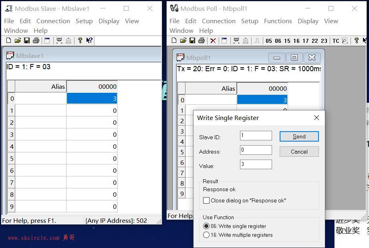Open Connection menu in Modbus Poll

pos(219,21)
